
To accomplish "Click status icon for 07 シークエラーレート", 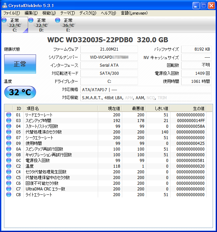I will pos(9,137).
